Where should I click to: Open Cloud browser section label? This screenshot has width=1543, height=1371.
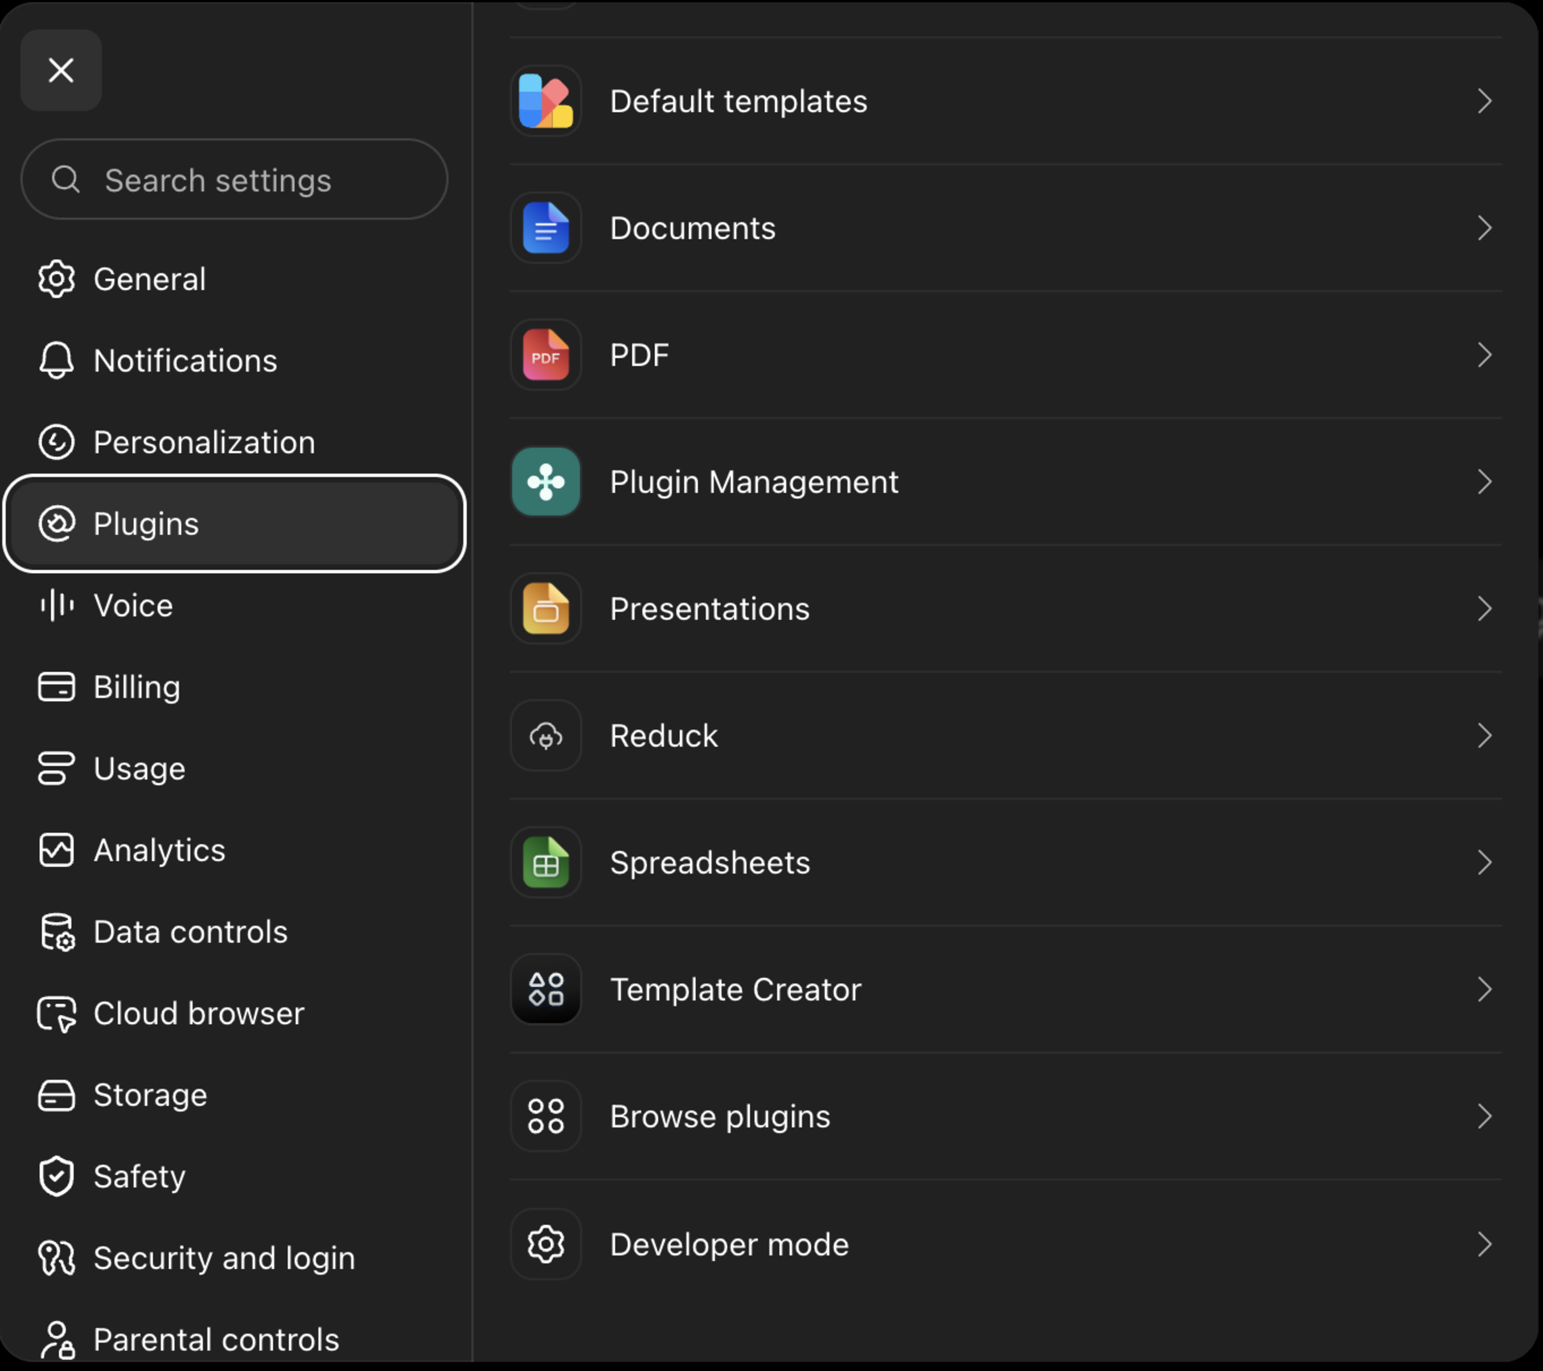point(199,1013)
